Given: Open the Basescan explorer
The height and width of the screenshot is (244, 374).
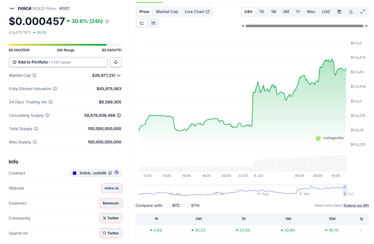Looking at the screenshot, I should (x=111, y=203).
